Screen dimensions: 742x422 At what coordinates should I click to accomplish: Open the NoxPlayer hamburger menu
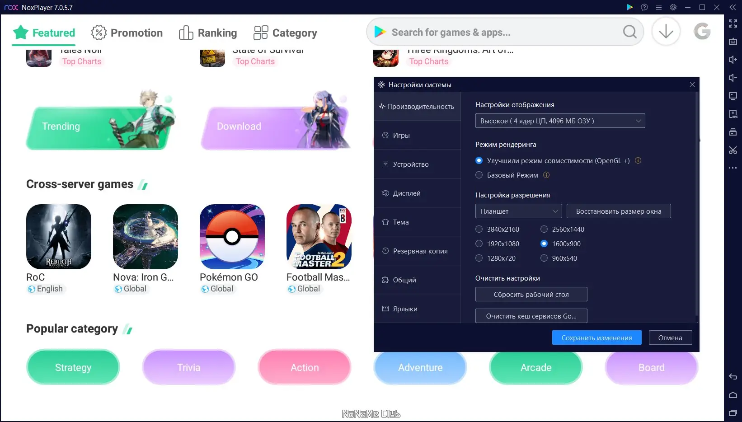tap(659, 7)
